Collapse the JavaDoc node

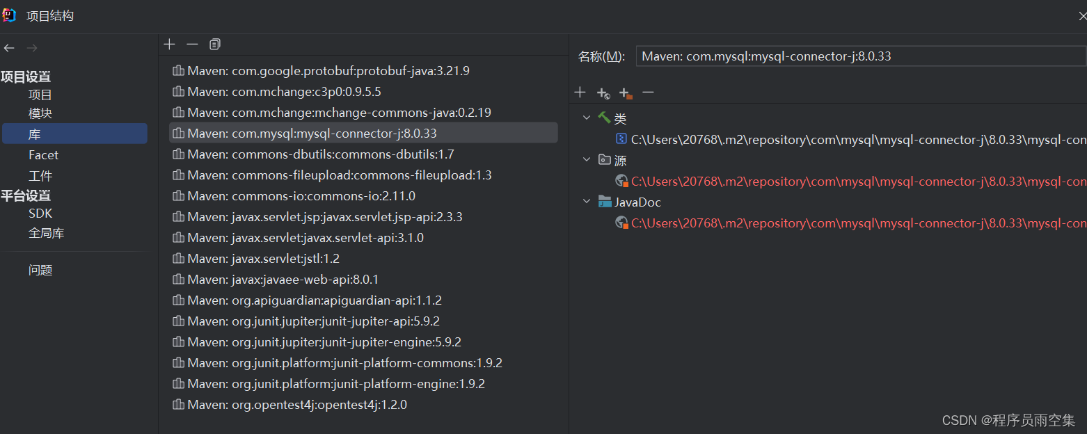click(587, 202)
